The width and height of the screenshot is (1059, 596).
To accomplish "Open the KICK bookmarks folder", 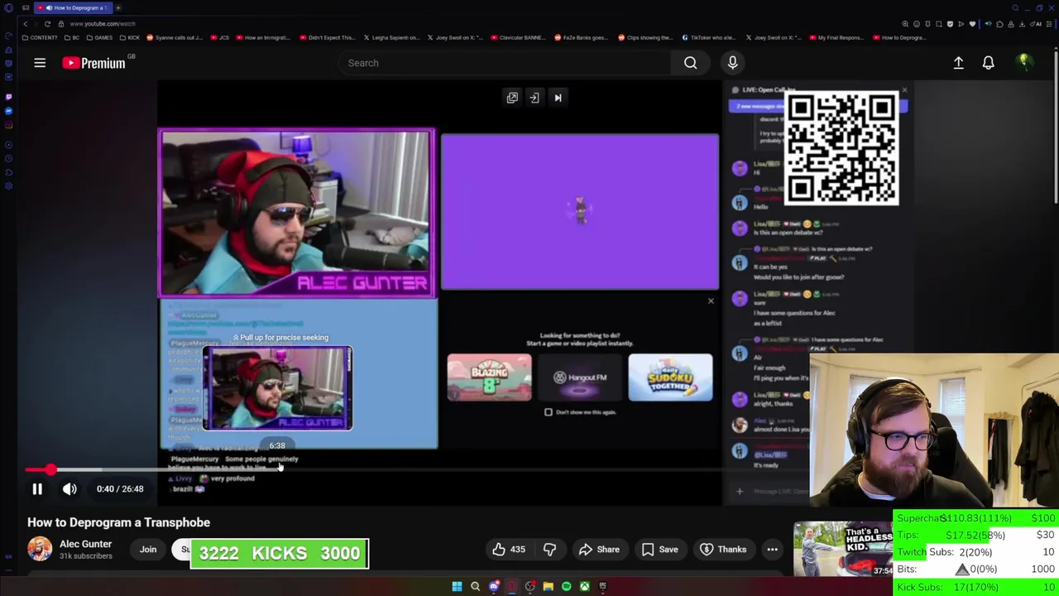I will (130, 37).
